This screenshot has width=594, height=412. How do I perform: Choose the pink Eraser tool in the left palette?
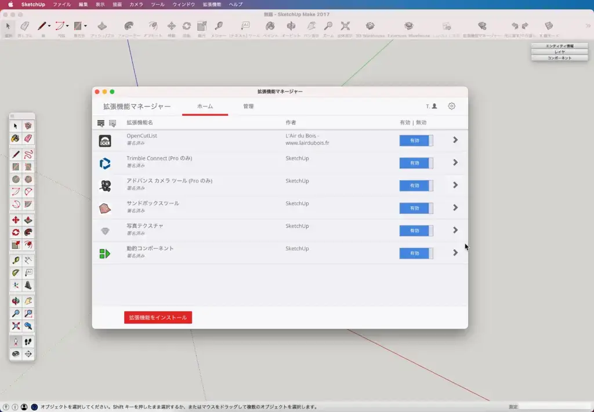pos(28,138)
